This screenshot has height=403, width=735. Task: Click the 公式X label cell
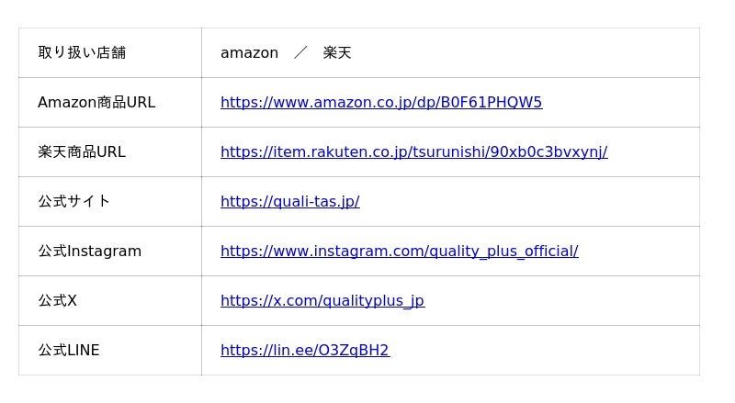tap(57, 301)
